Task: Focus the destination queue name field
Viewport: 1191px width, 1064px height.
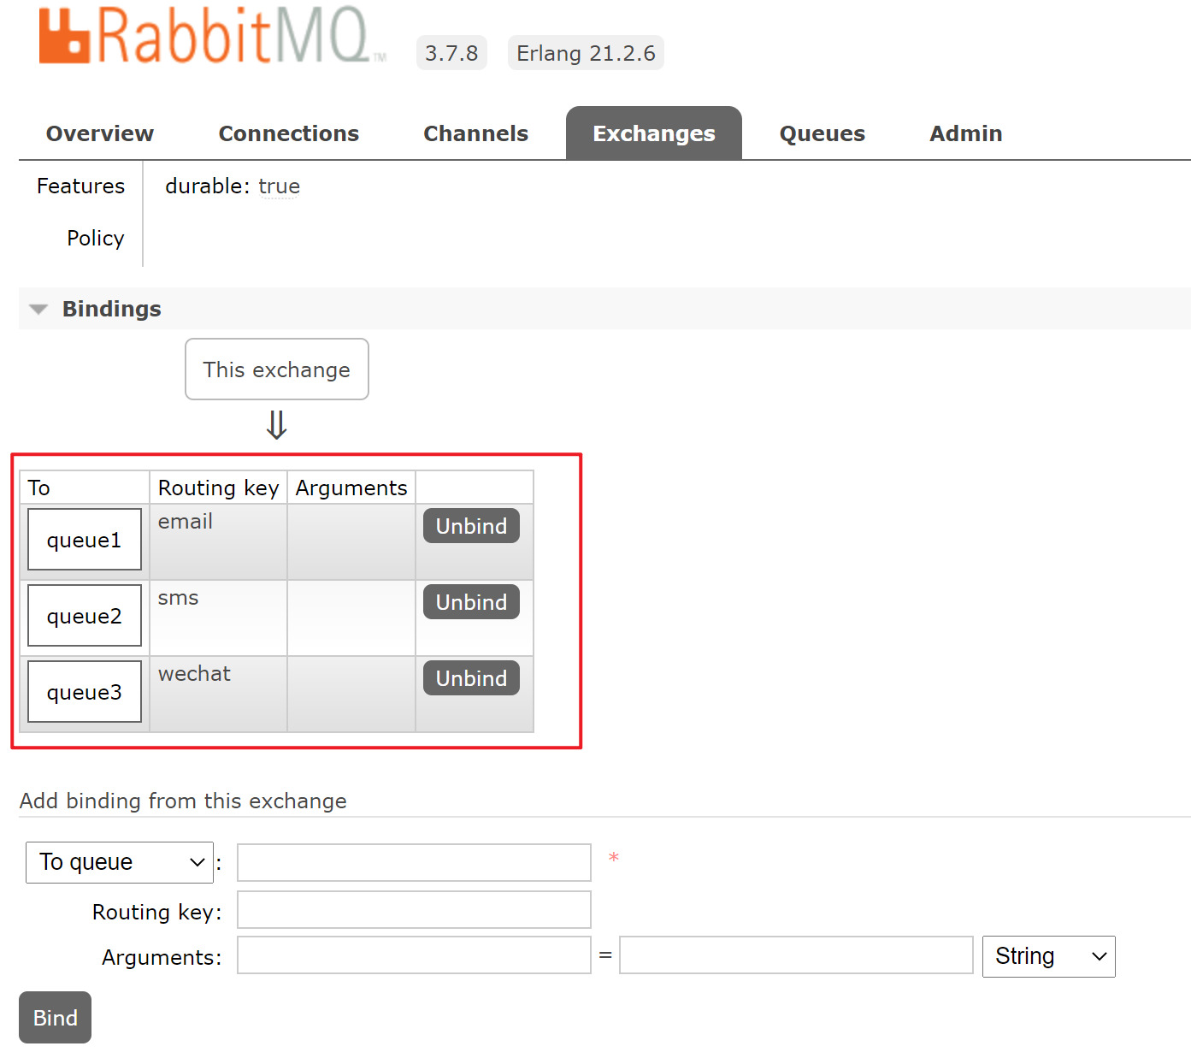Action: (x=414, y=862)
